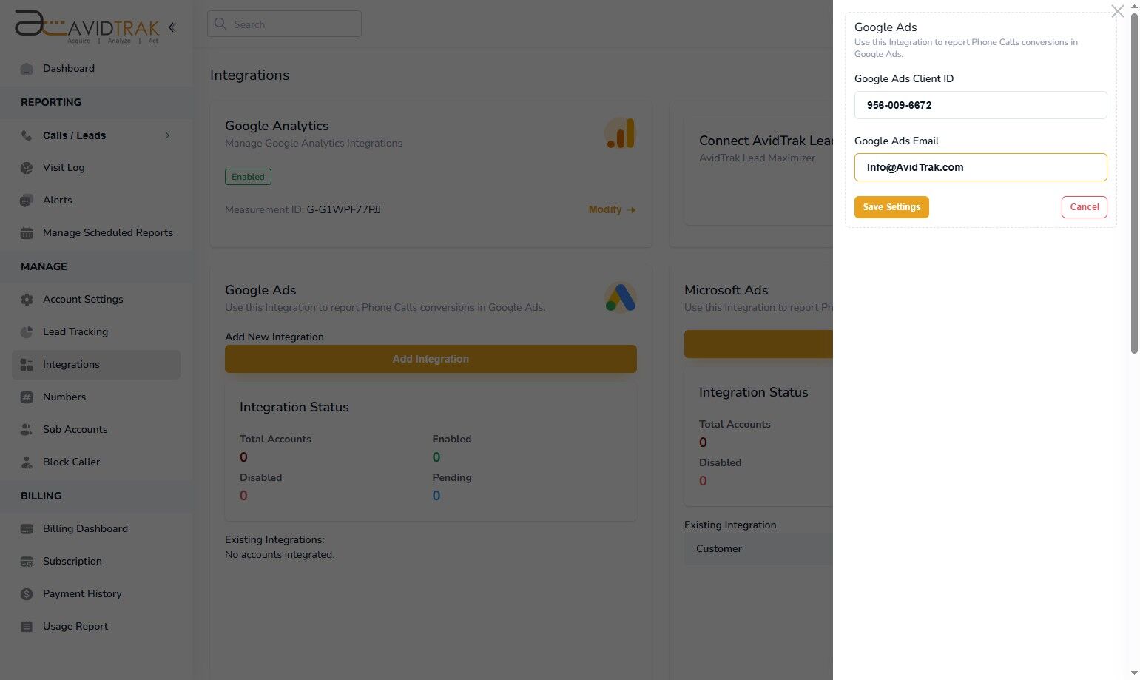Click the Google Ads logo icon
Image resolution: width=1140 pixels, height=680 pixels.
(x=620, y=297)
